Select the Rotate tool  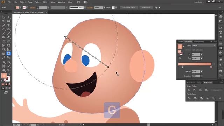pyautogui.click(x=3, y=42)
